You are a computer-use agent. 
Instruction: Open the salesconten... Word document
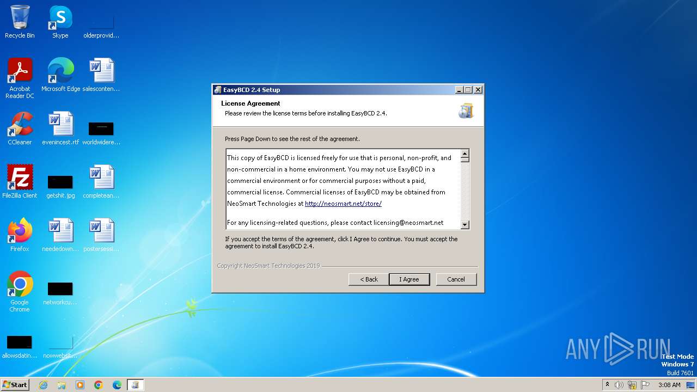click(101, 75)
